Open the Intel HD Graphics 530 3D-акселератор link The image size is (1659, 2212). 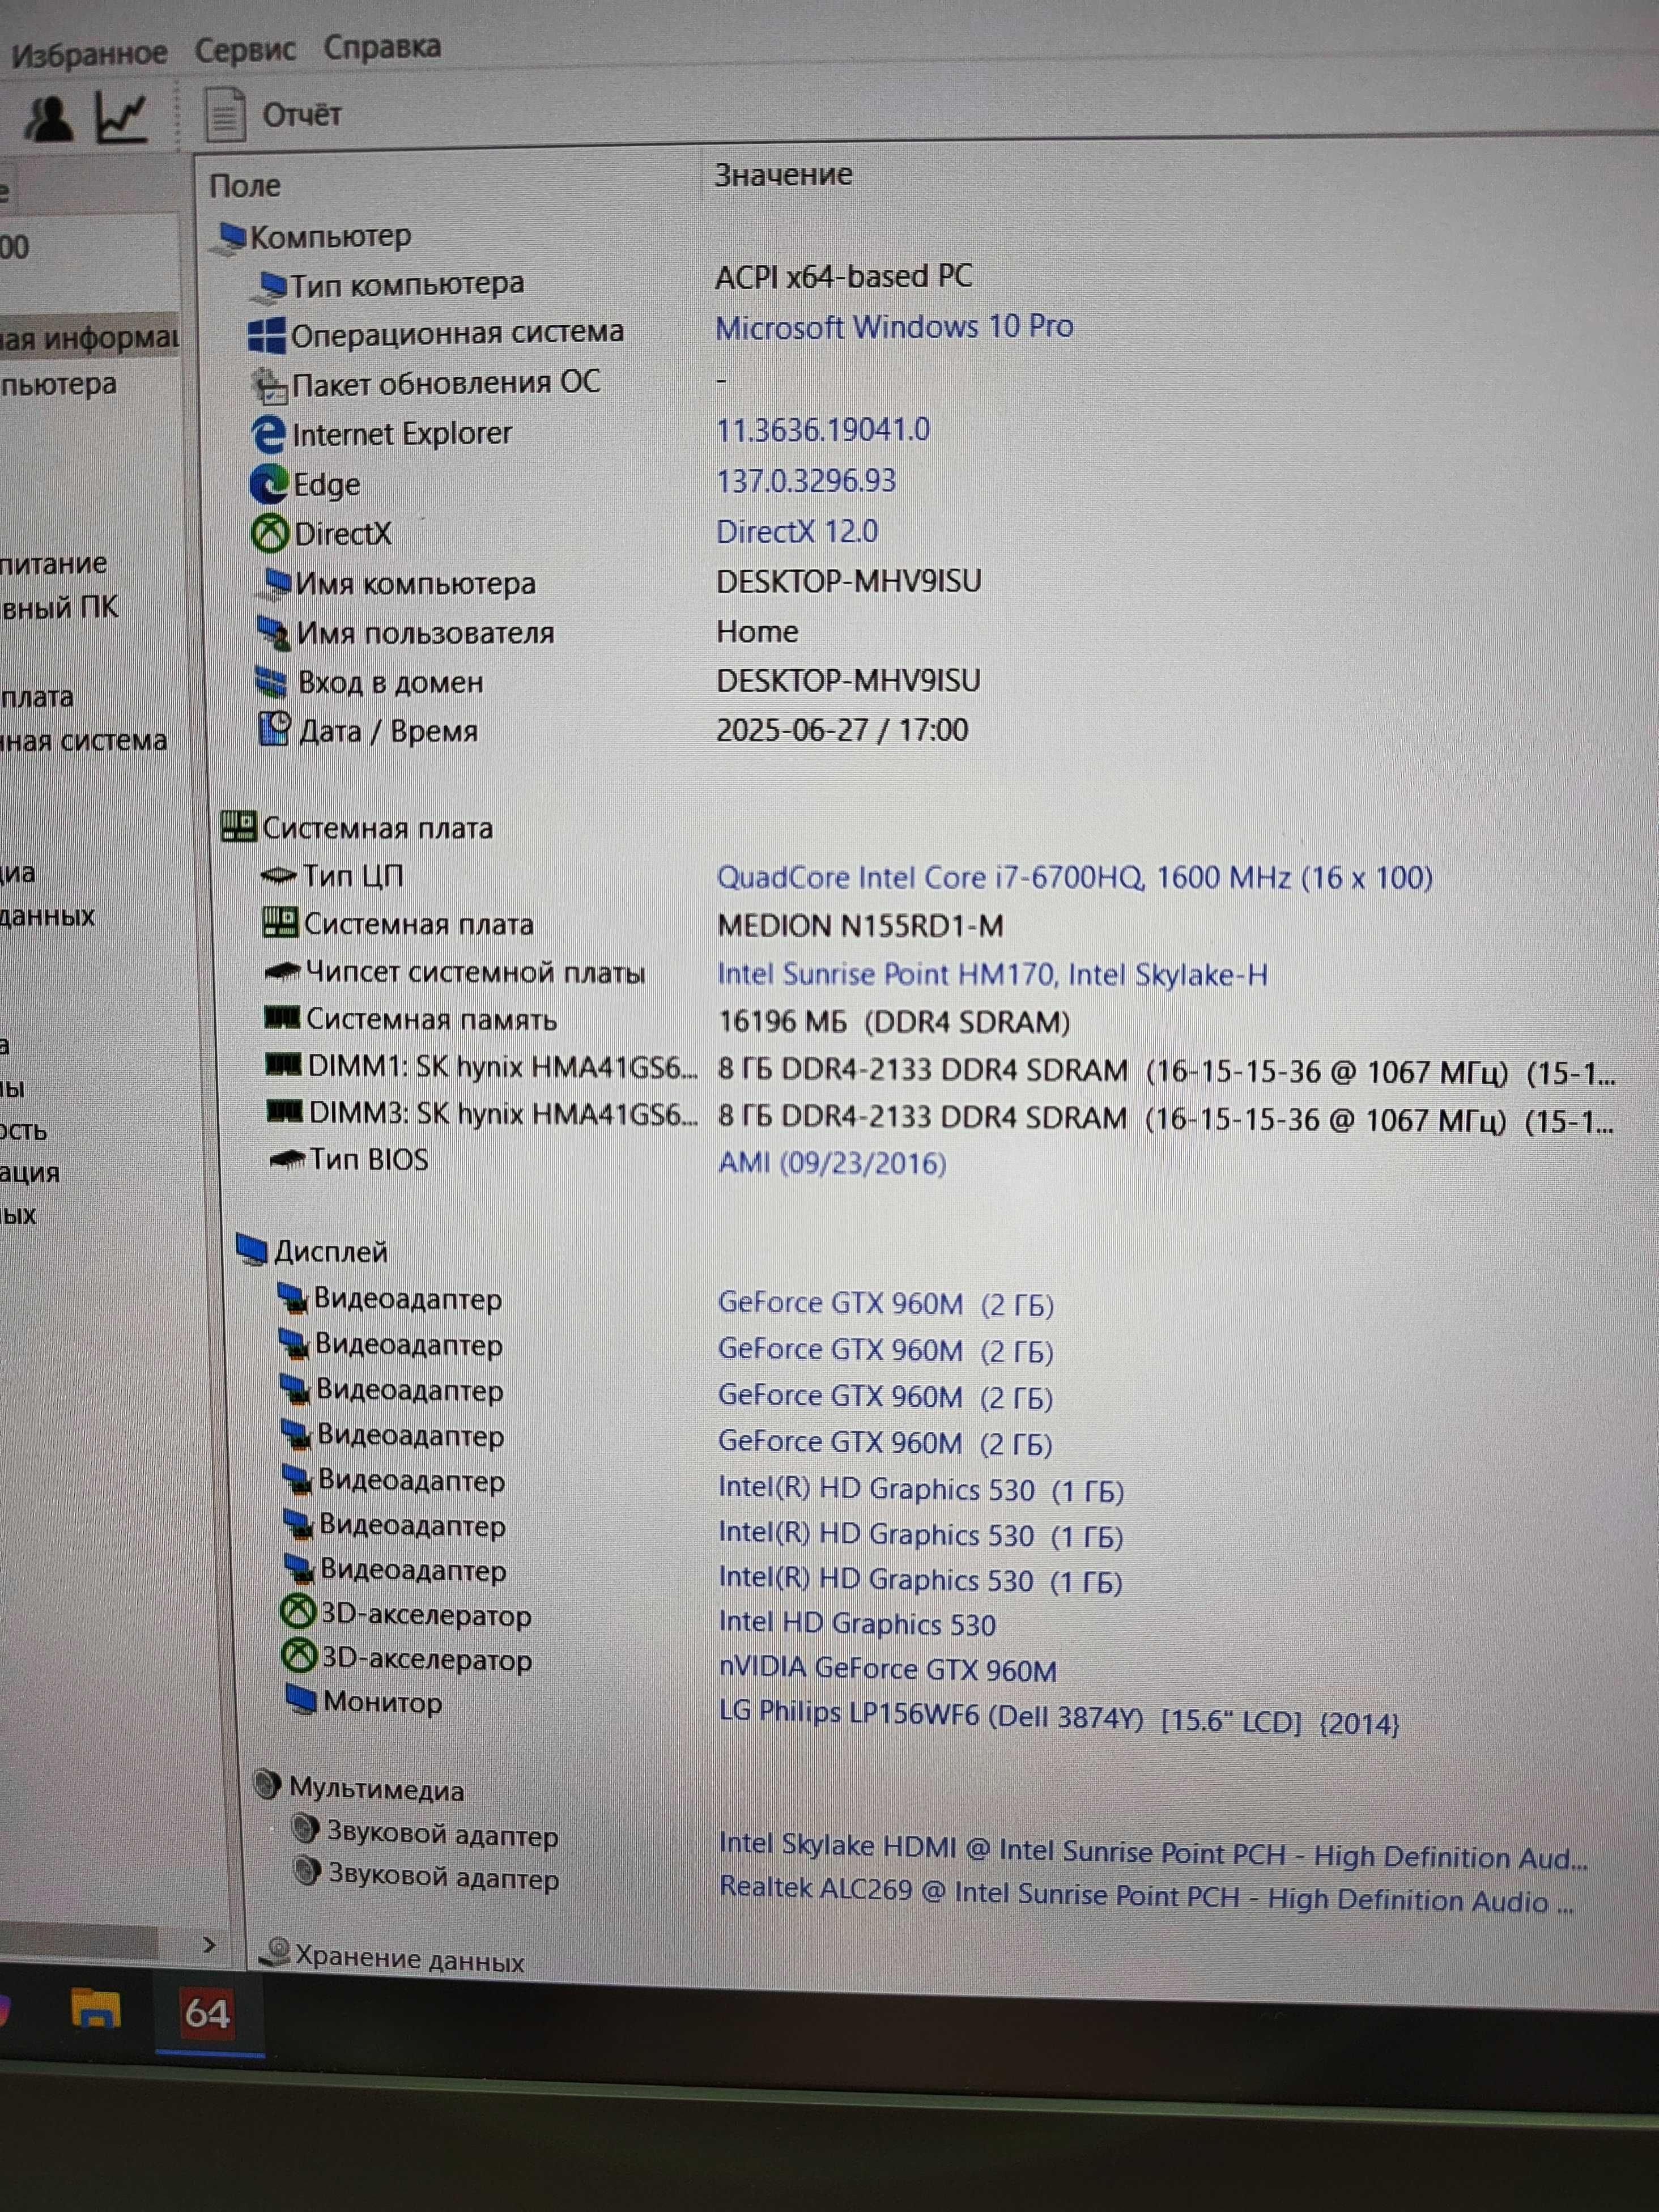pos(857,1624)
